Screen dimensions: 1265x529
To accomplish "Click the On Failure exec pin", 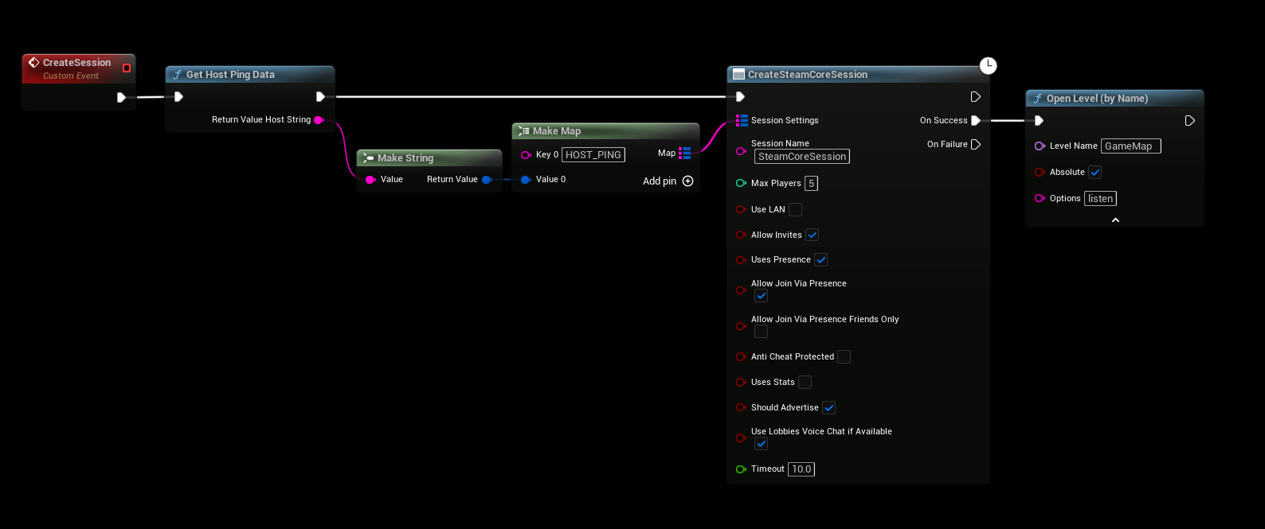I will (975, 145).
